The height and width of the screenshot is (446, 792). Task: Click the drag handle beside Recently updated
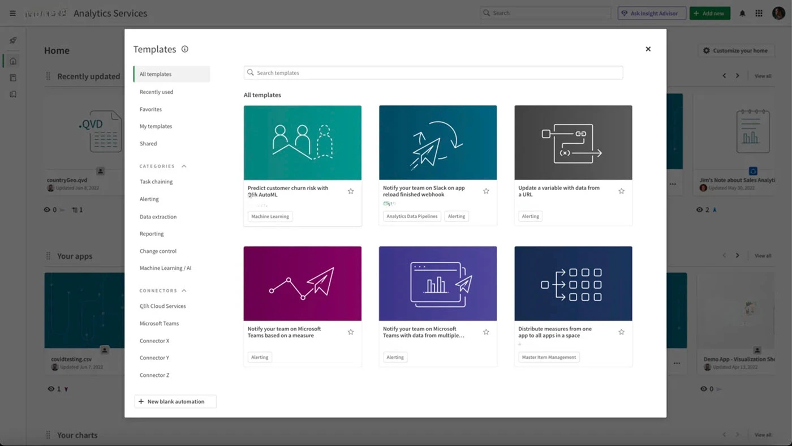[48, 76]
